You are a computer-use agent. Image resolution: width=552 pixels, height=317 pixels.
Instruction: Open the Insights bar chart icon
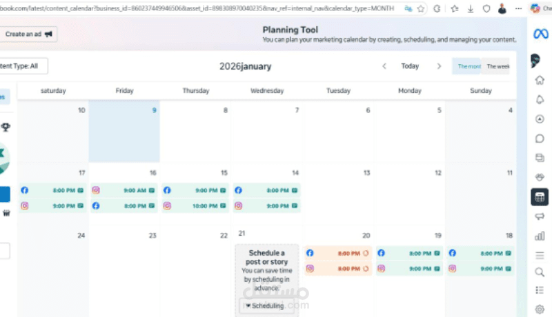pos(540,236)
